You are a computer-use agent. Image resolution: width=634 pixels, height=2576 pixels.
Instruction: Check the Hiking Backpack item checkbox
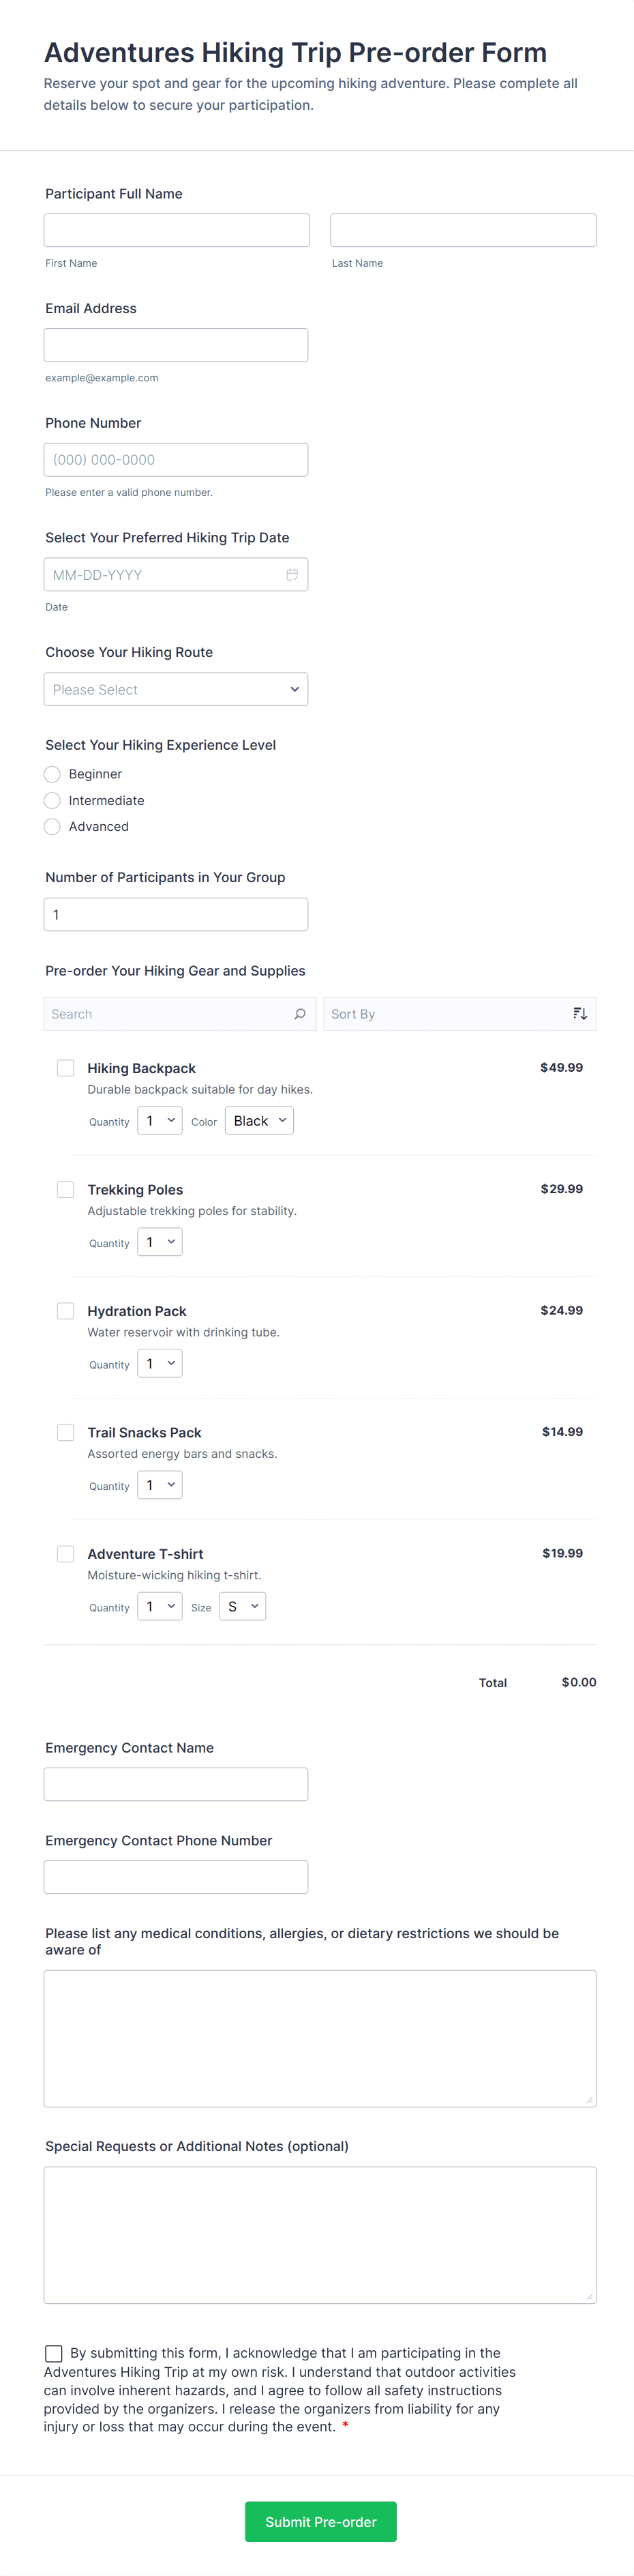[66, 1068]
